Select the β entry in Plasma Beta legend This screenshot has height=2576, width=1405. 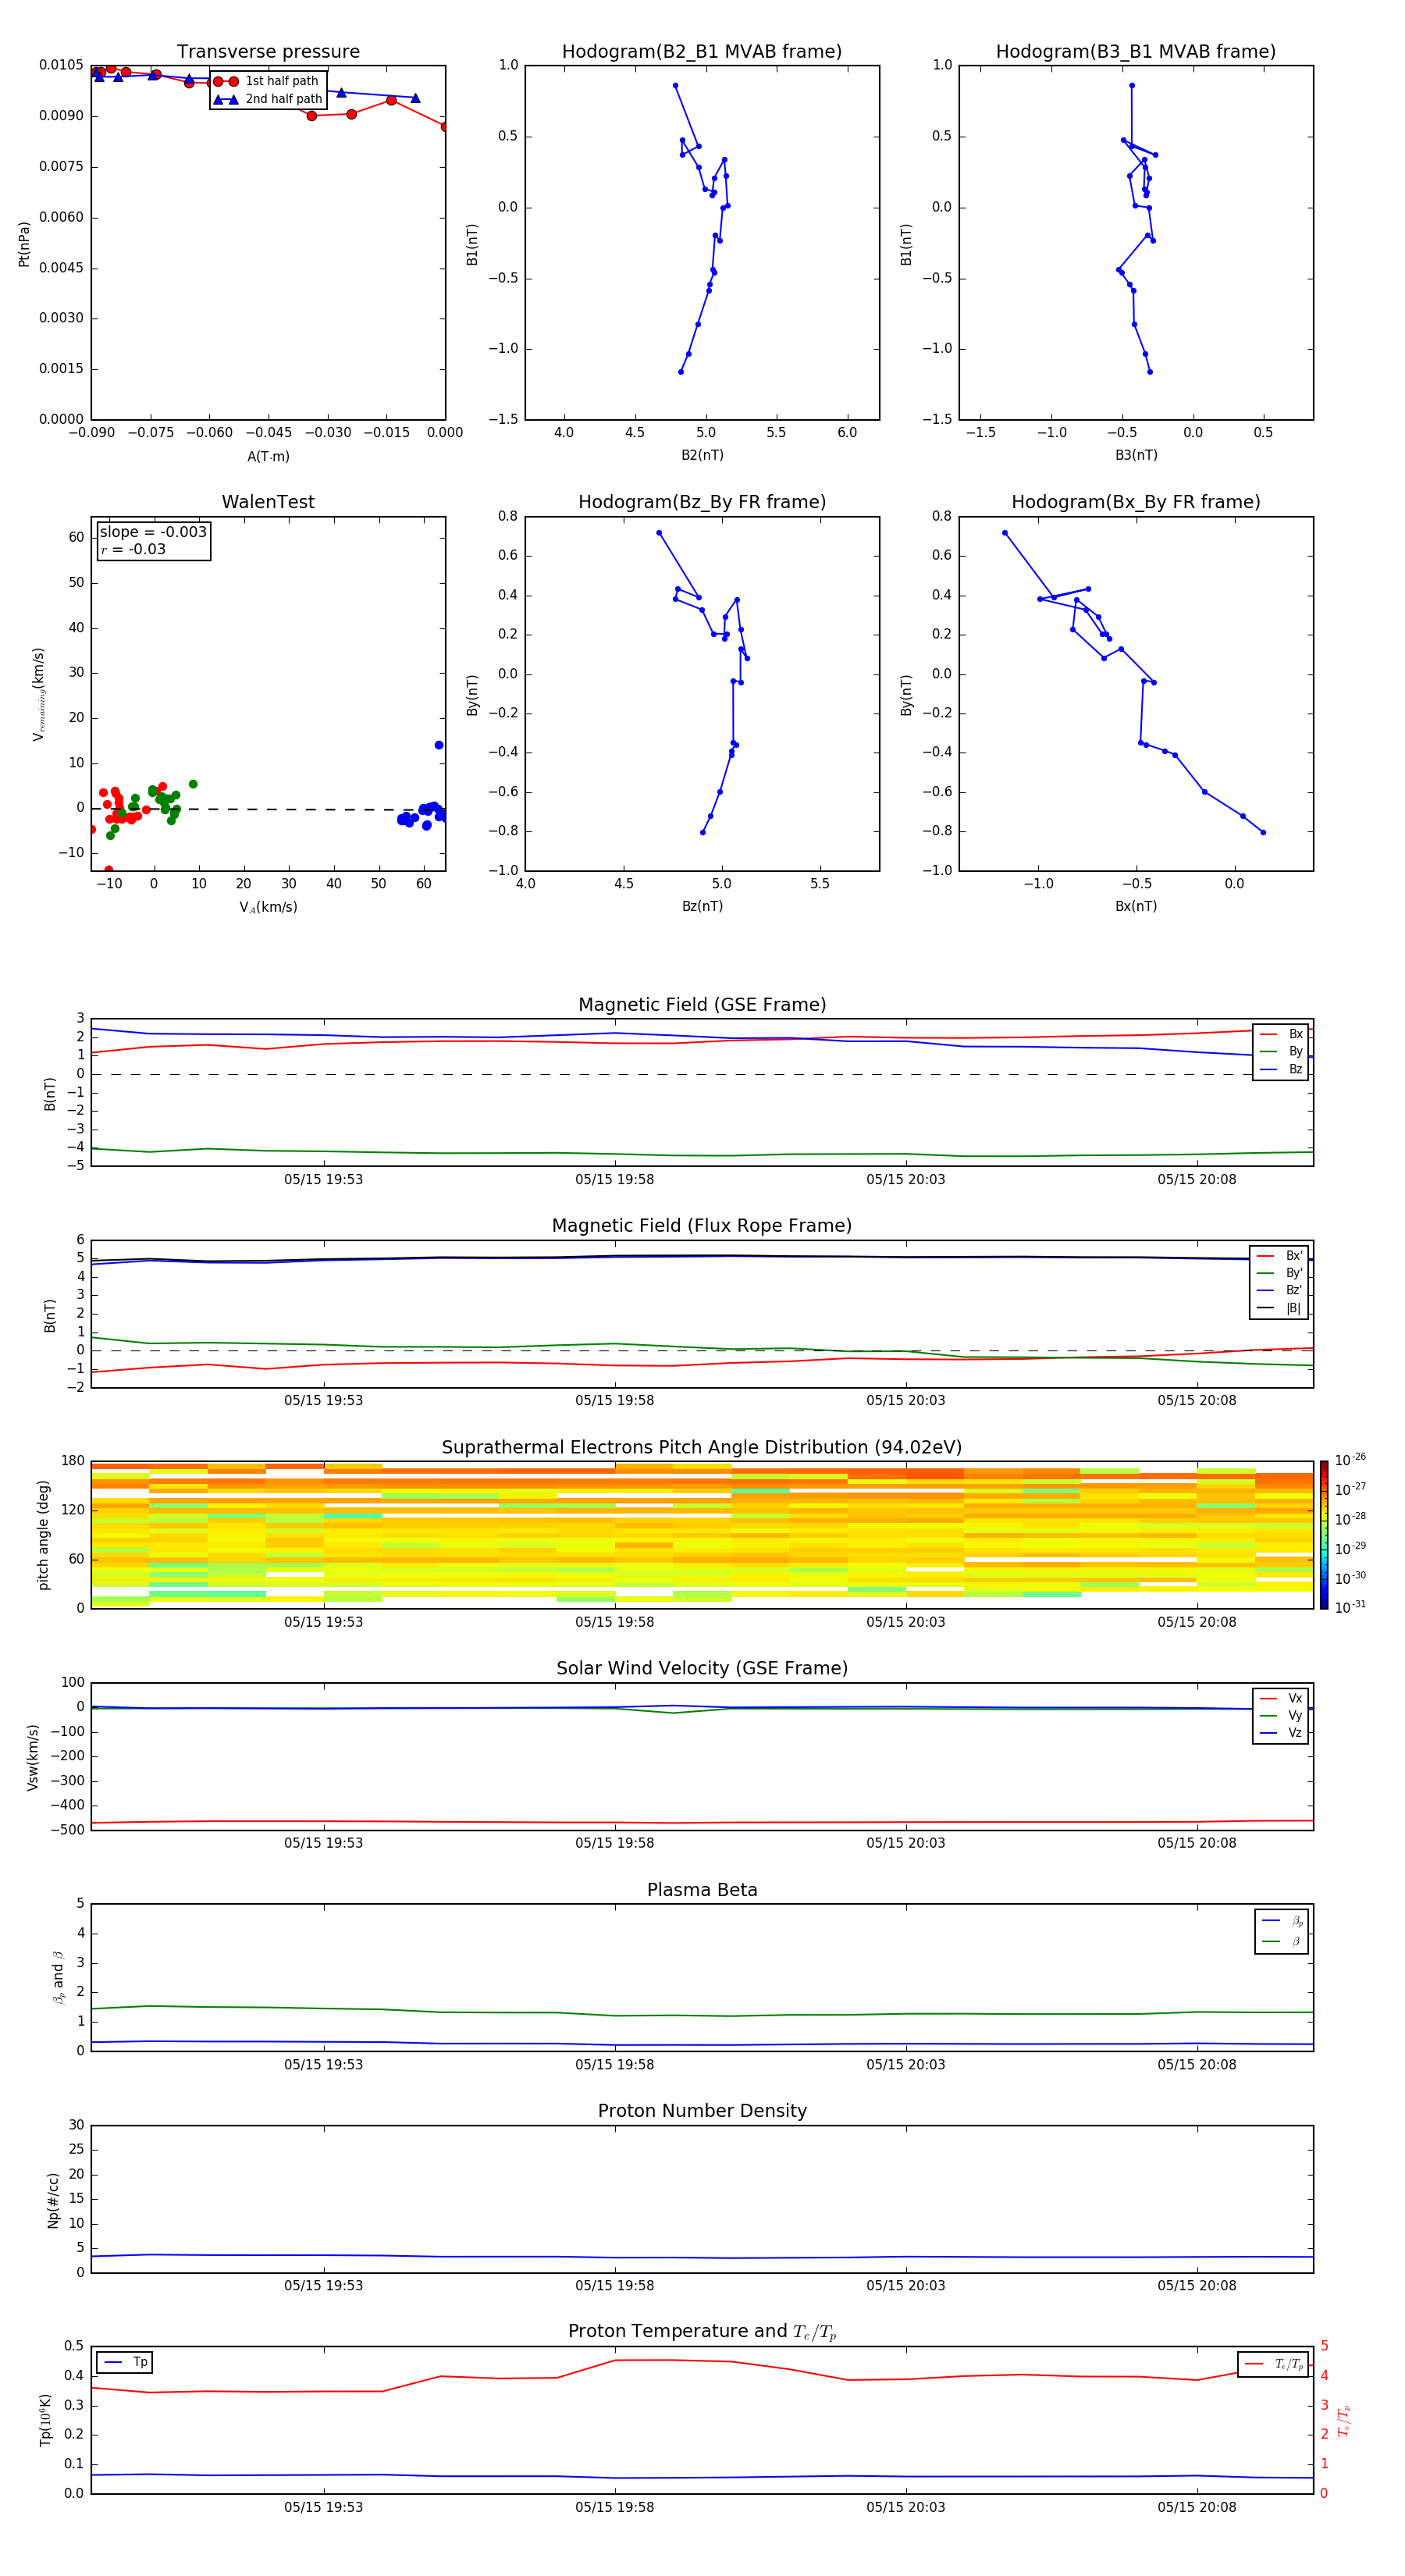1282,1941
